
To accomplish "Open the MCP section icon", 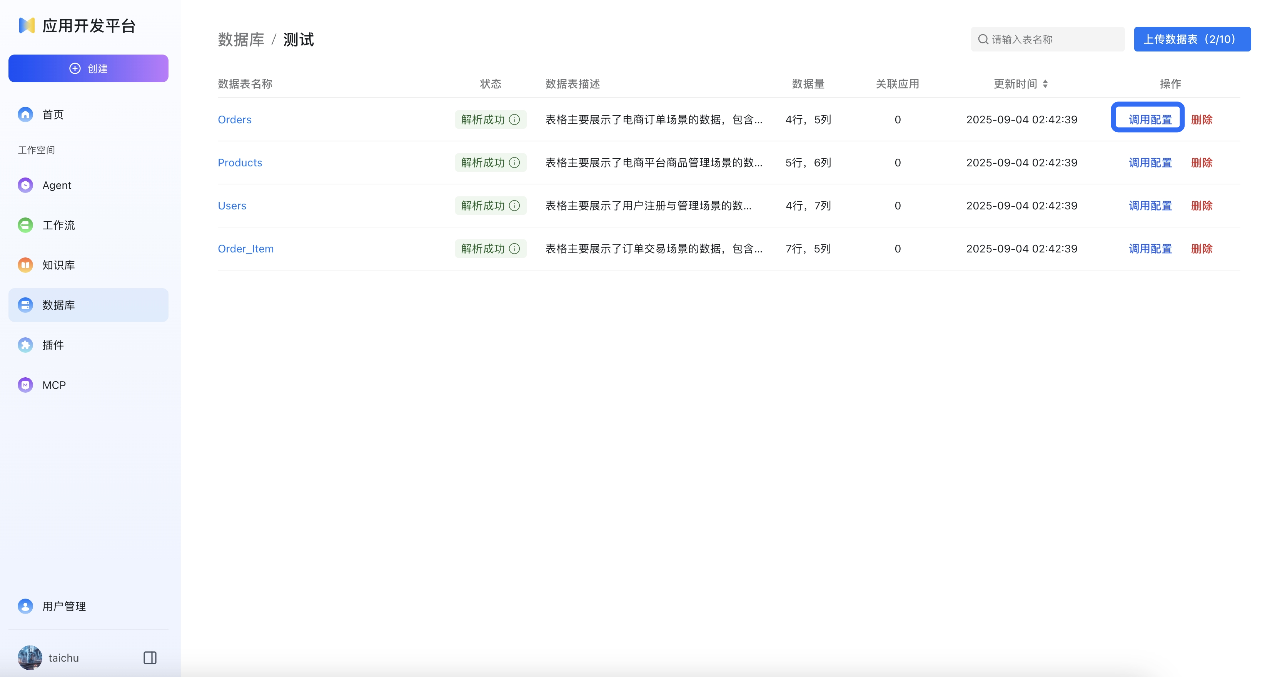I will [x=25, y=385].
